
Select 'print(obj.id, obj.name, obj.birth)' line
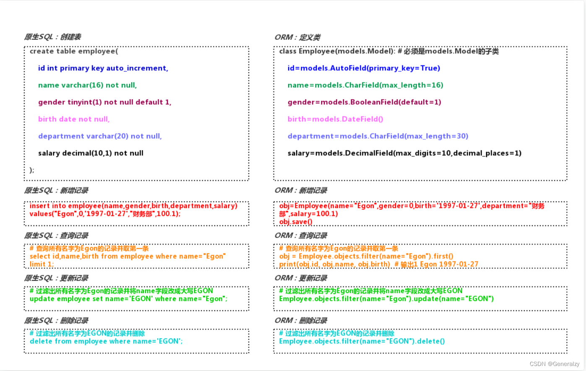coord(378,264)
